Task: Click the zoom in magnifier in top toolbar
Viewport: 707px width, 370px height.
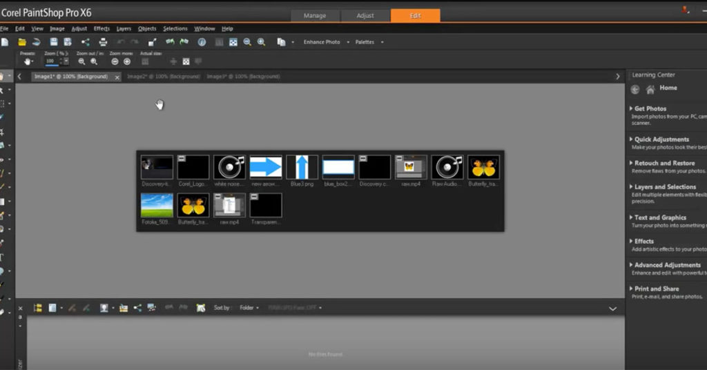Action: point(261,42)
